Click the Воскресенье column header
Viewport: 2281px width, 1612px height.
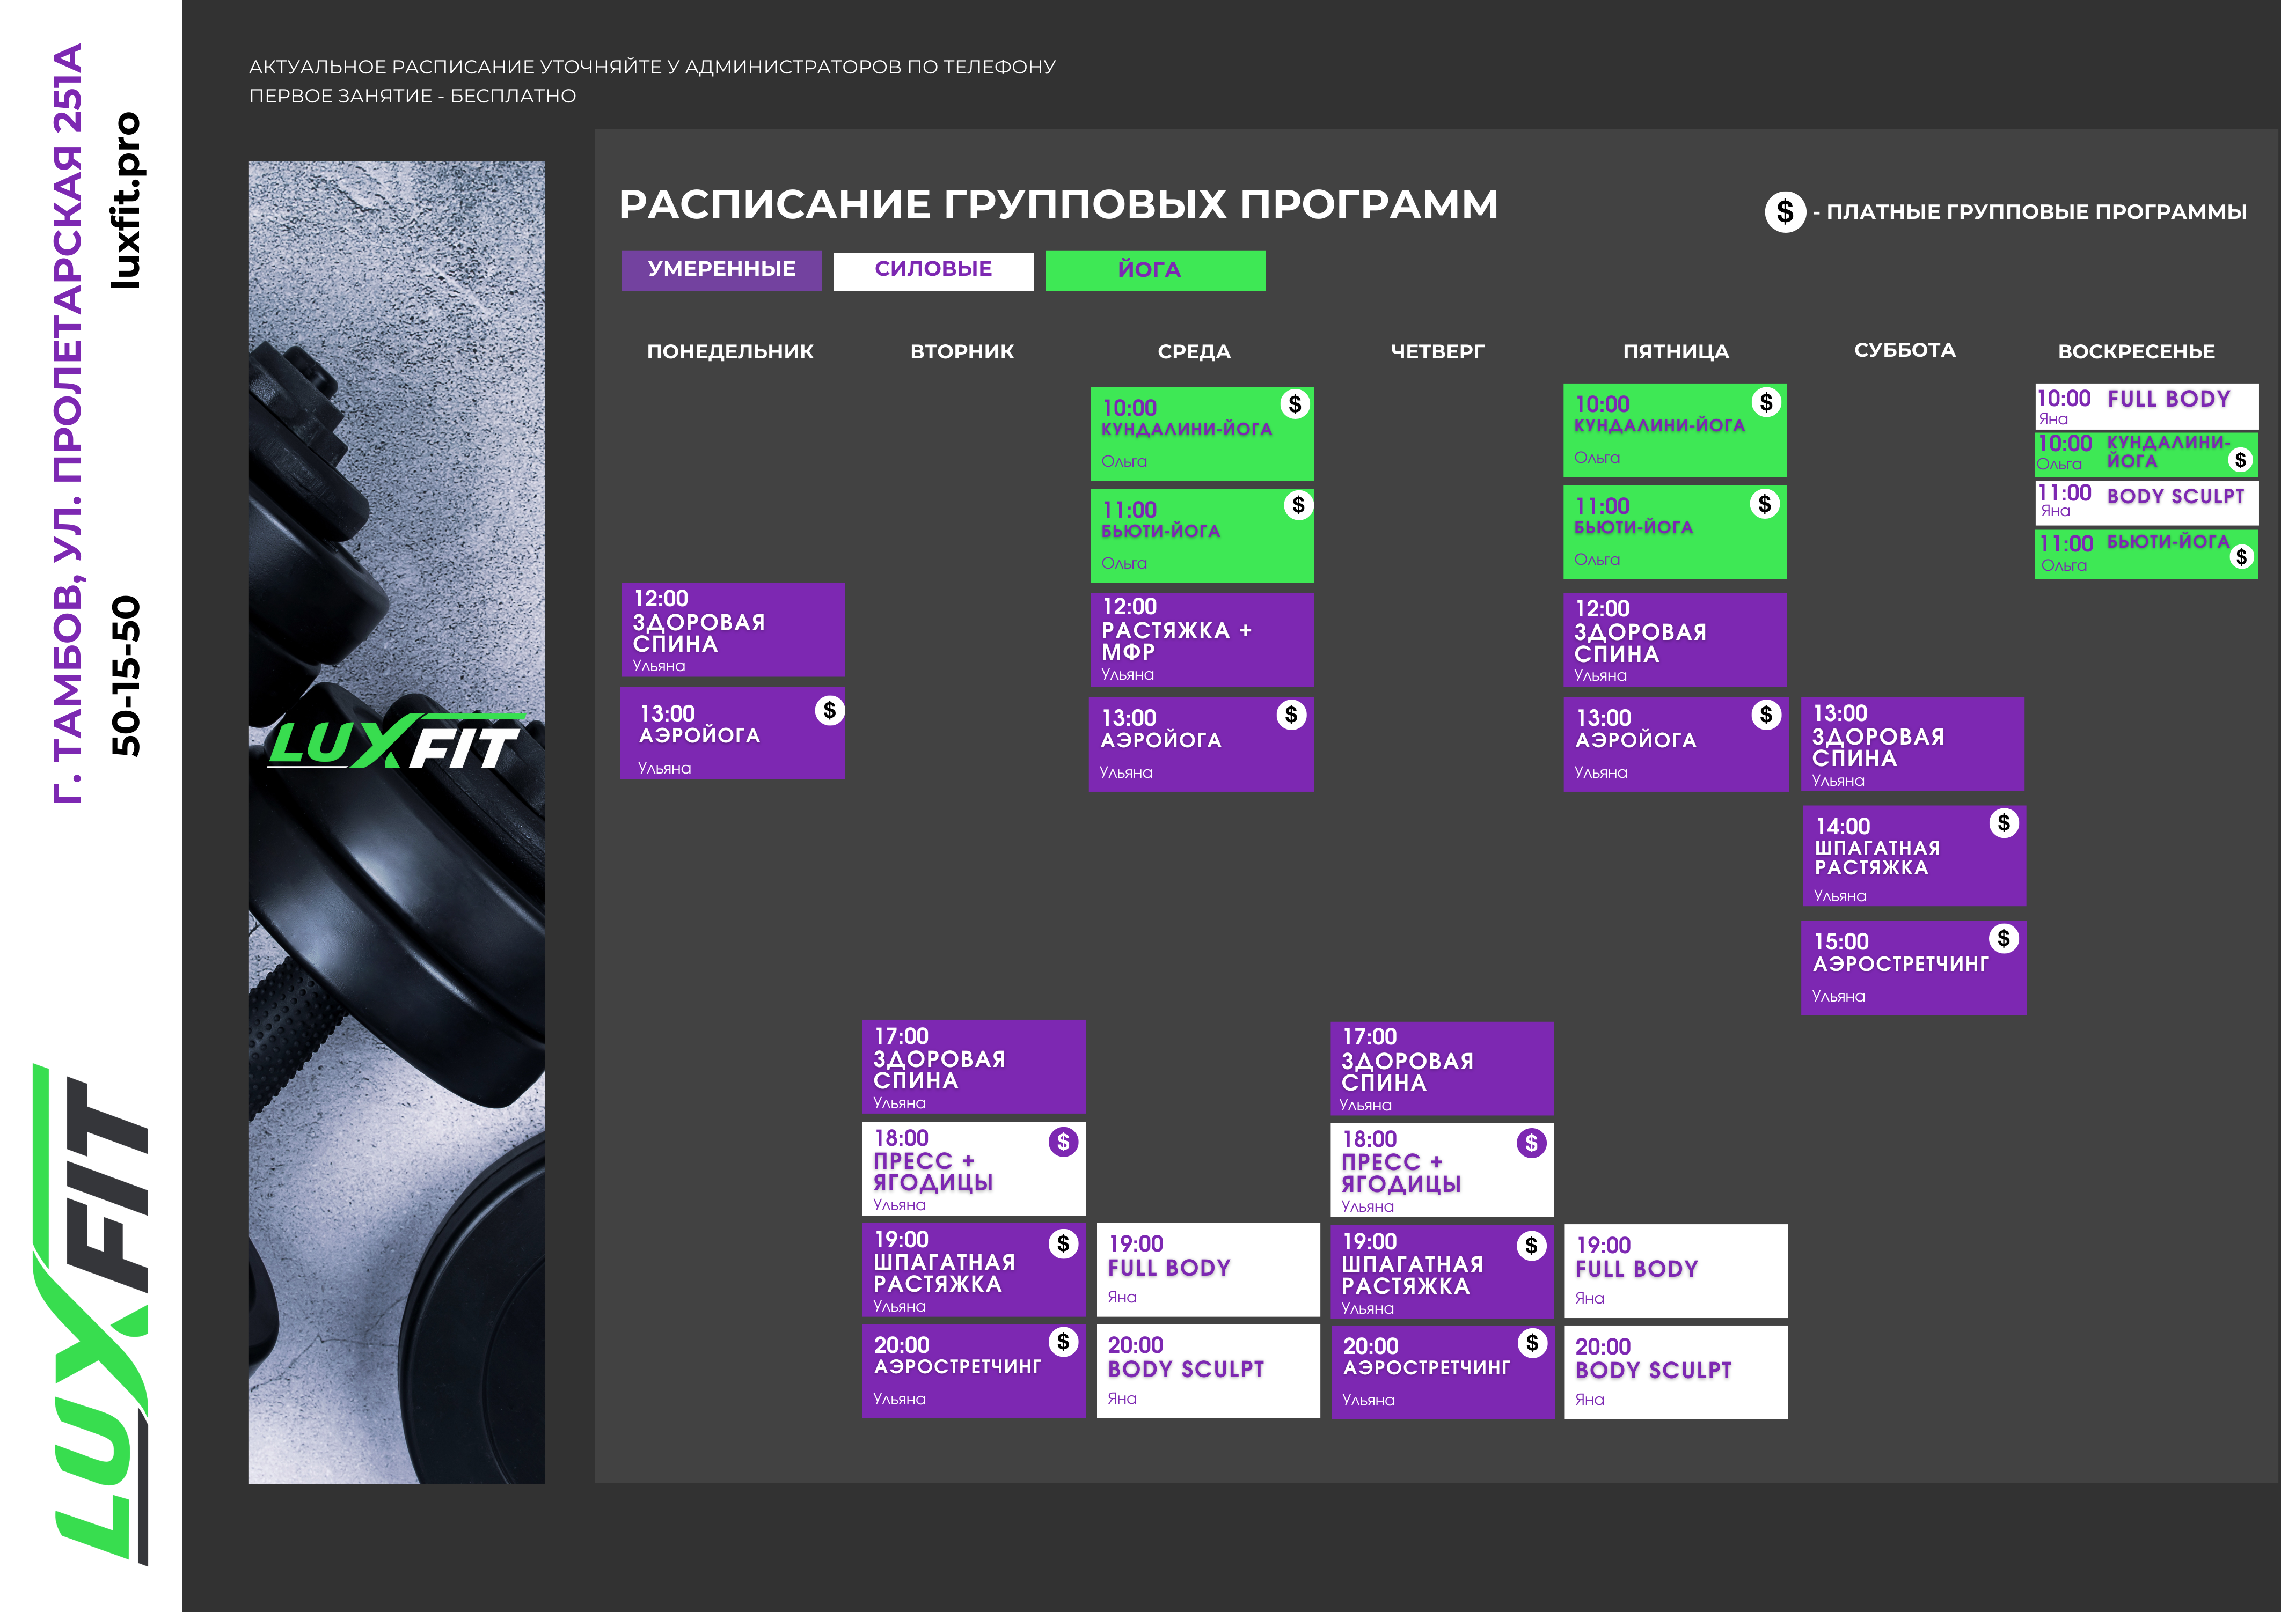[2136, 351]
